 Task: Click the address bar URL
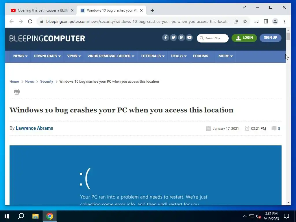point(138,21)
